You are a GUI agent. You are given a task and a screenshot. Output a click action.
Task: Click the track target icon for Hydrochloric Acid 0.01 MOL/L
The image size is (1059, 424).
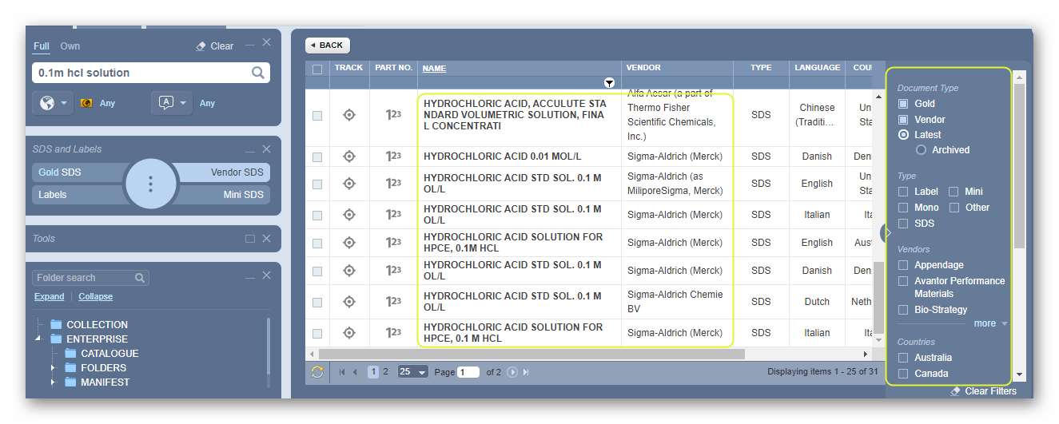click(348, 157)
